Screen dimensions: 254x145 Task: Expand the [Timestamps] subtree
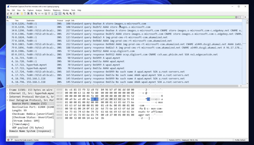[x=10, y=124]
